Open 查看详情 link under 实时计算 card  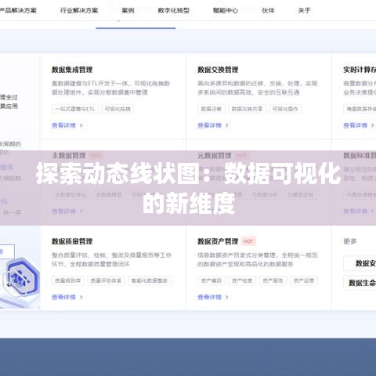point(355,125)
